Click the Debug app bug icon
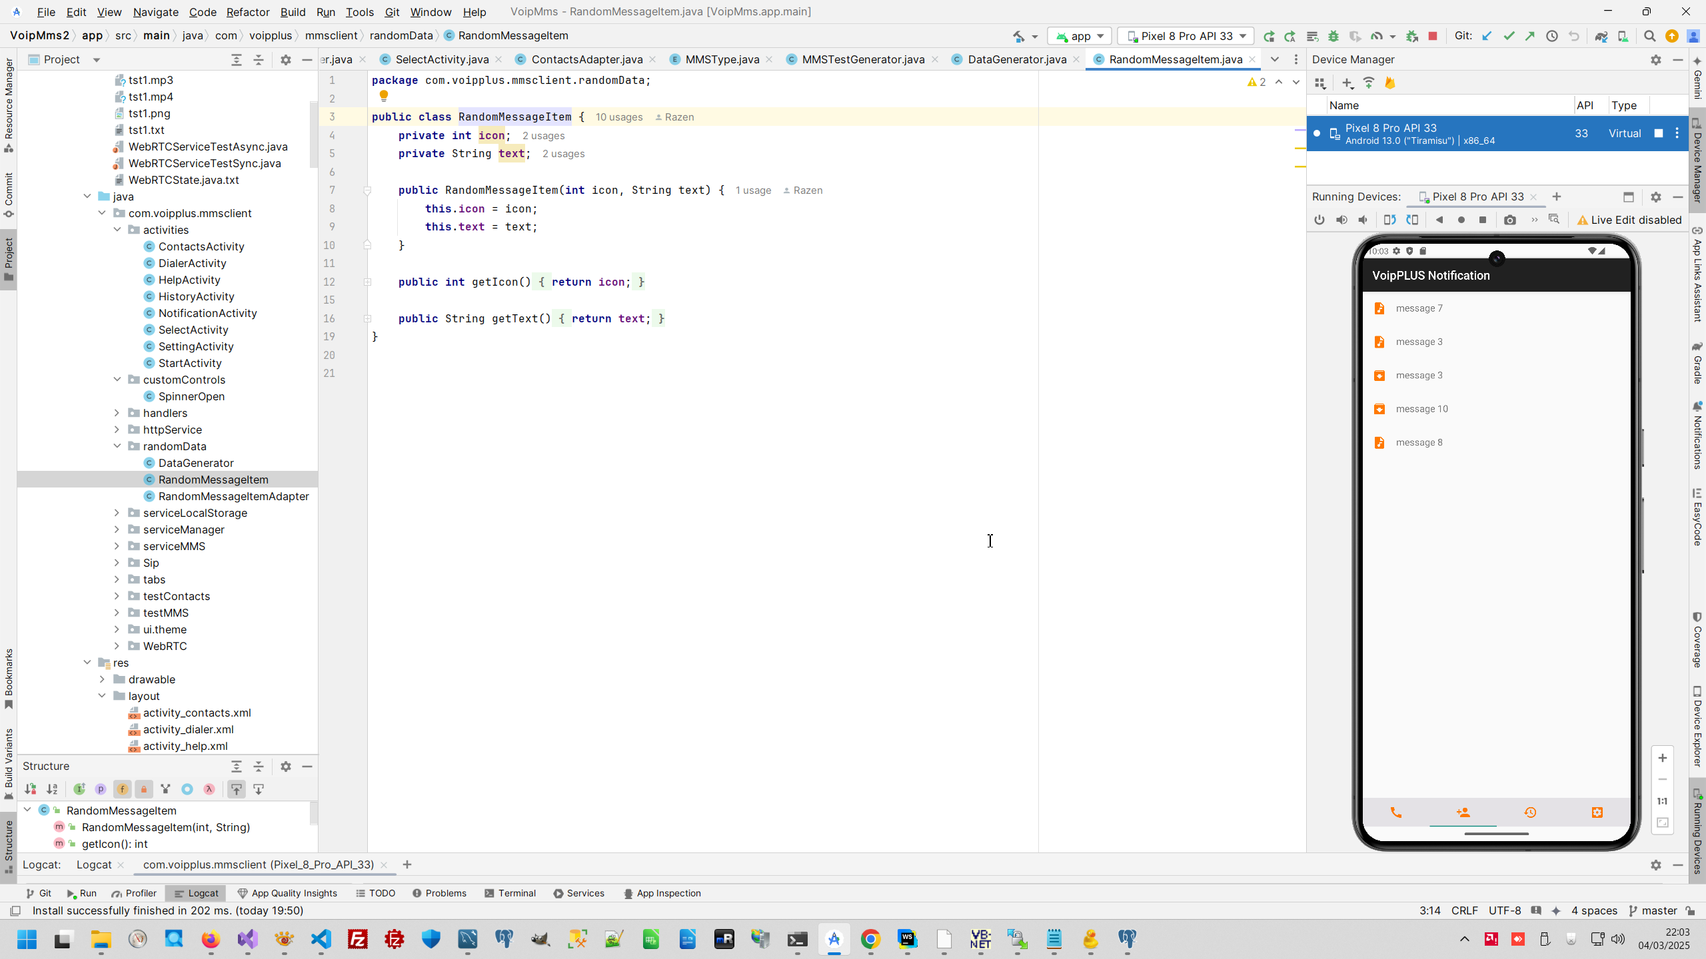1706x959 pixels. point(1333,36)
